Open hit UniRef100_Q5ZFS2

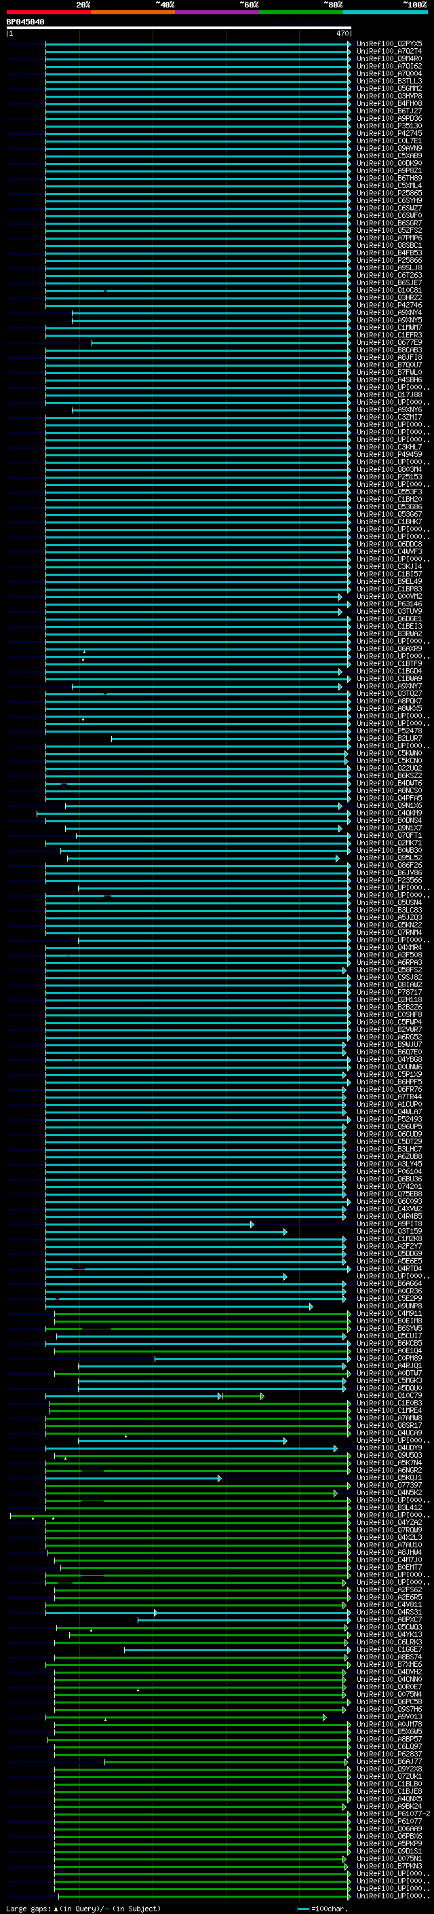[389, 230]
